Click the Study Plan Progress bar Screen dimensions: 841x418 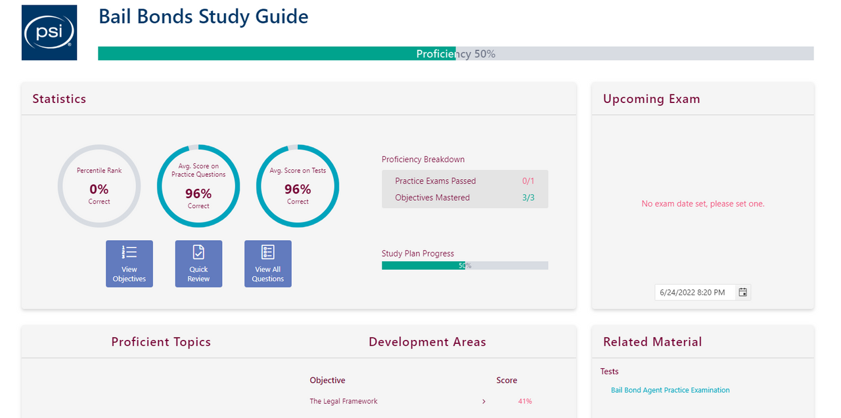465,266
